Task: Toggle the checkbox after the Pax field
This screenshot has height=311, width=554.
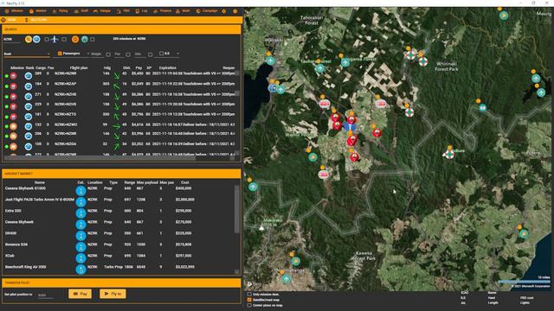Action: [x=128, y=54]
